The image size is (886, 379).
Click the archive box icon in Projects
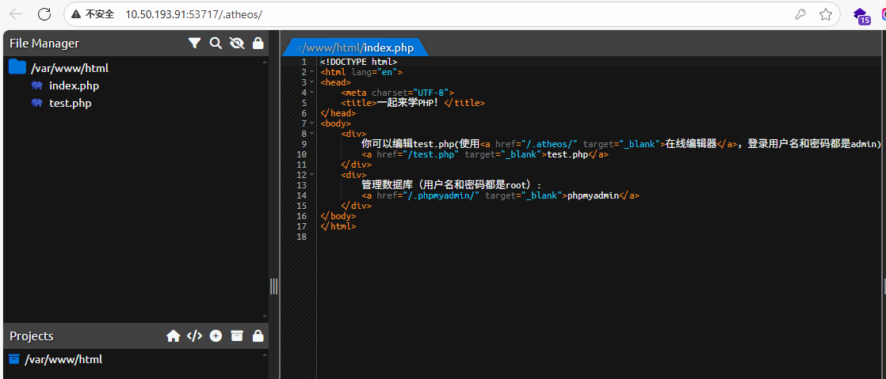pos(236,336)
